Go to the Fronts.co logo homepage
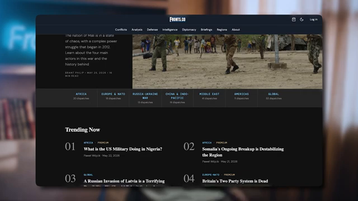The height and width of the screenshot is (201, 358). [x=177, y=20]
